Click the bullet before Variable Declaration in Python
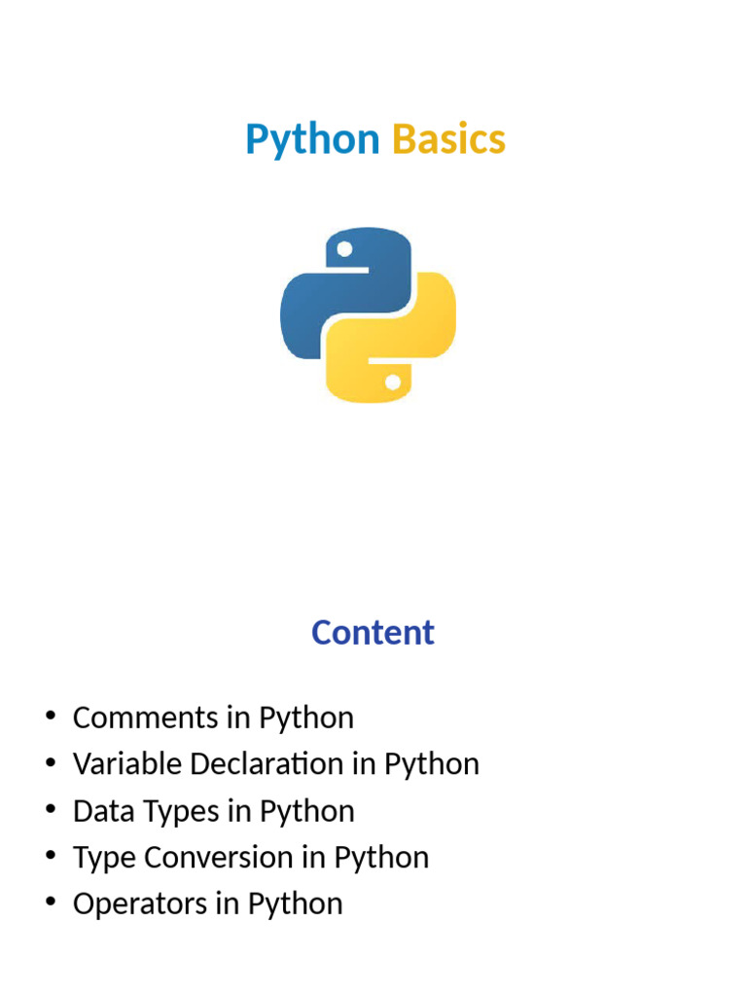Image resolution: width=747 pixels, height=997 pixels. tap(51, 763)
